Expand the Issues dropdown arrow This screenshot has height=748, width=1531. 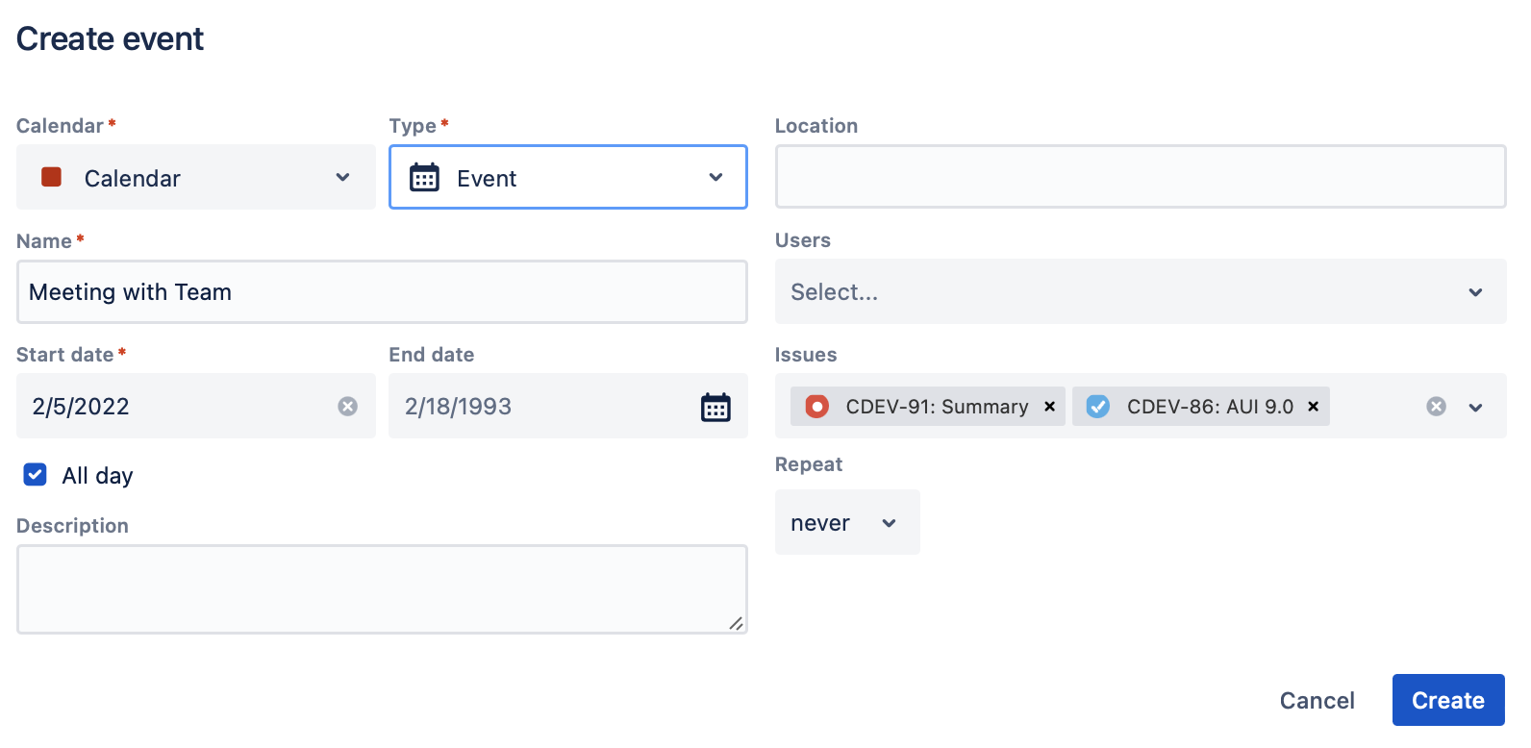(x=1475, y=407)
